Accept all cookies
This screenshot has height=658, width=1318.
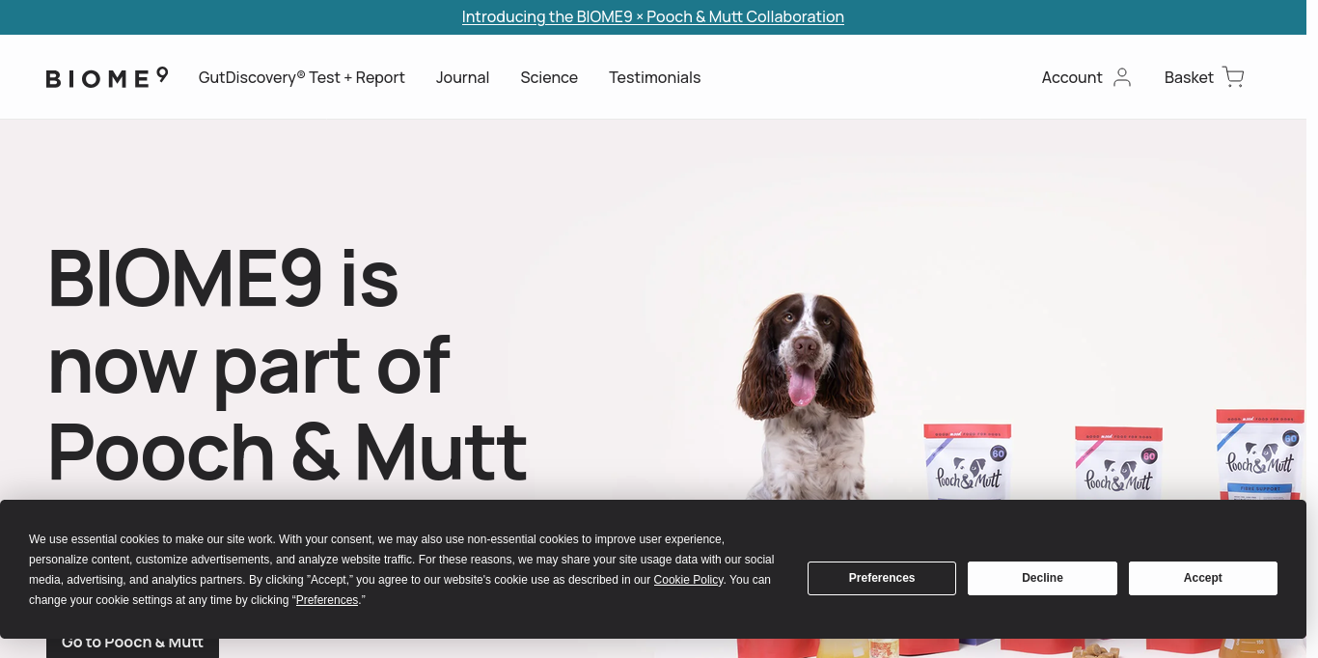[x=1203, y=578]
